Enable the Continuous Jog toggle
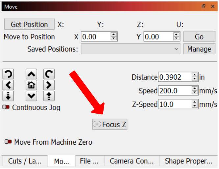 (6, 107)
